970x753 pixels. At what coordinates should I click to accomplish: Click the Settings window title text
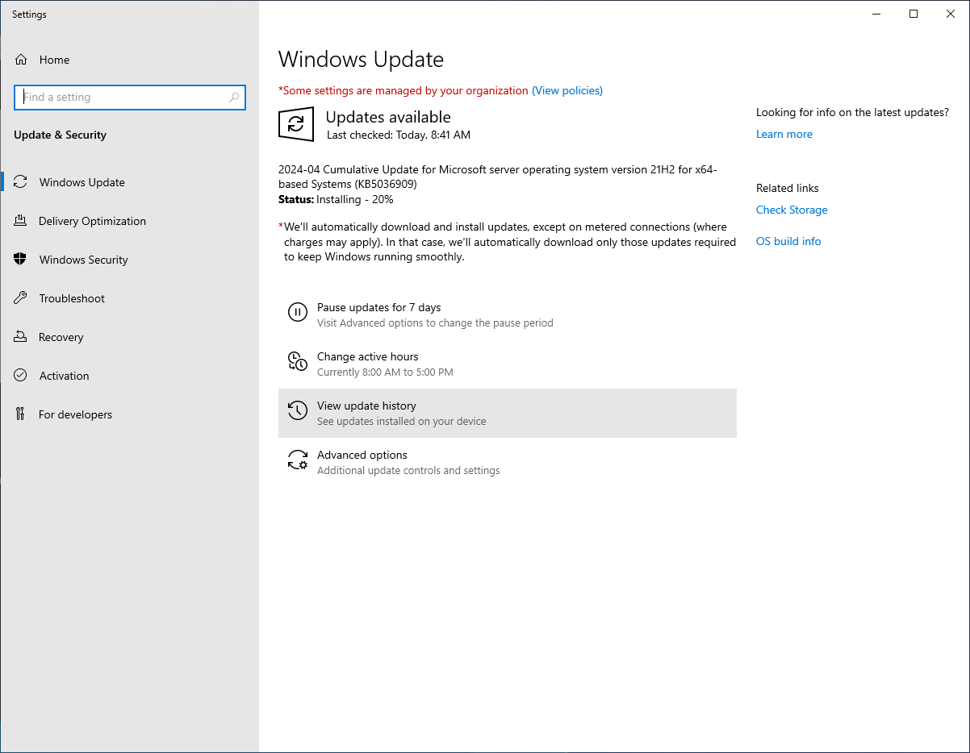coord(29,15)
